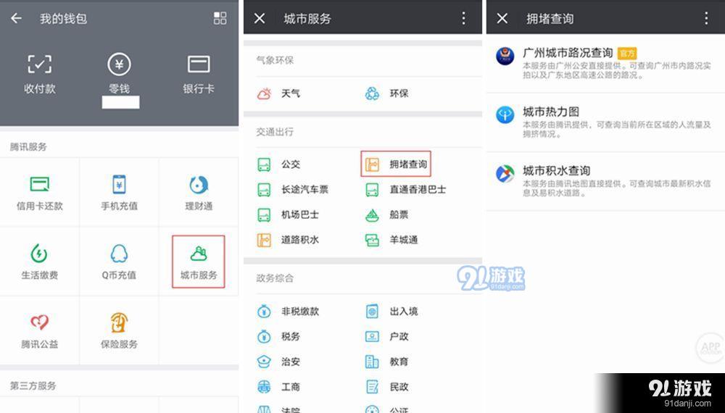Click the 第三方服务 section header
The height and width of the screenshot is (413, 725).
[x=33, y=385]
